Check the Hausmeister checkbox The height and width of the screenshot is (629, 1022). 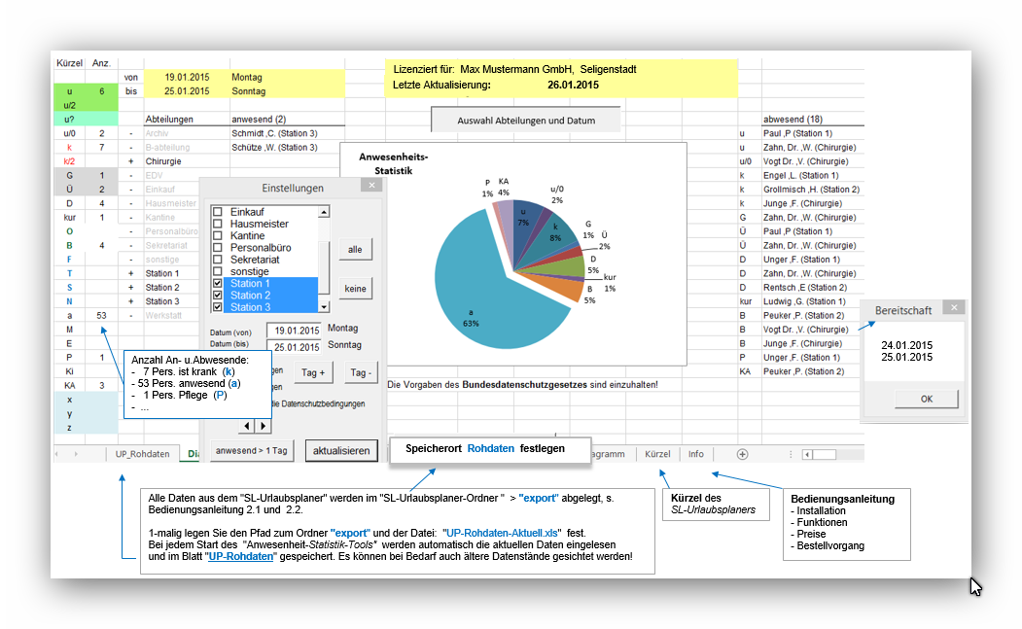click(218, 224)
